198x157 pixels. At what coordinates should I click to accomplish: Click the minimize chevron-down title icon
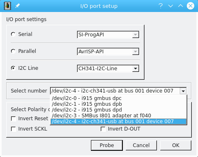pos(171,6)
